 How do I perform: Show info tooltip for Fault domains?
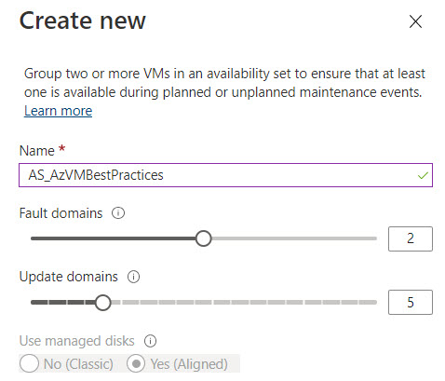tap(118, 213)
